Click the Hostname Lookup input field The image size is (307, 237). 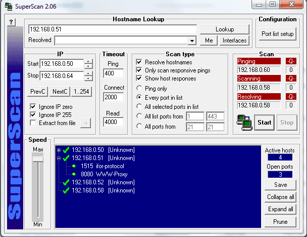tap(113, 29)
